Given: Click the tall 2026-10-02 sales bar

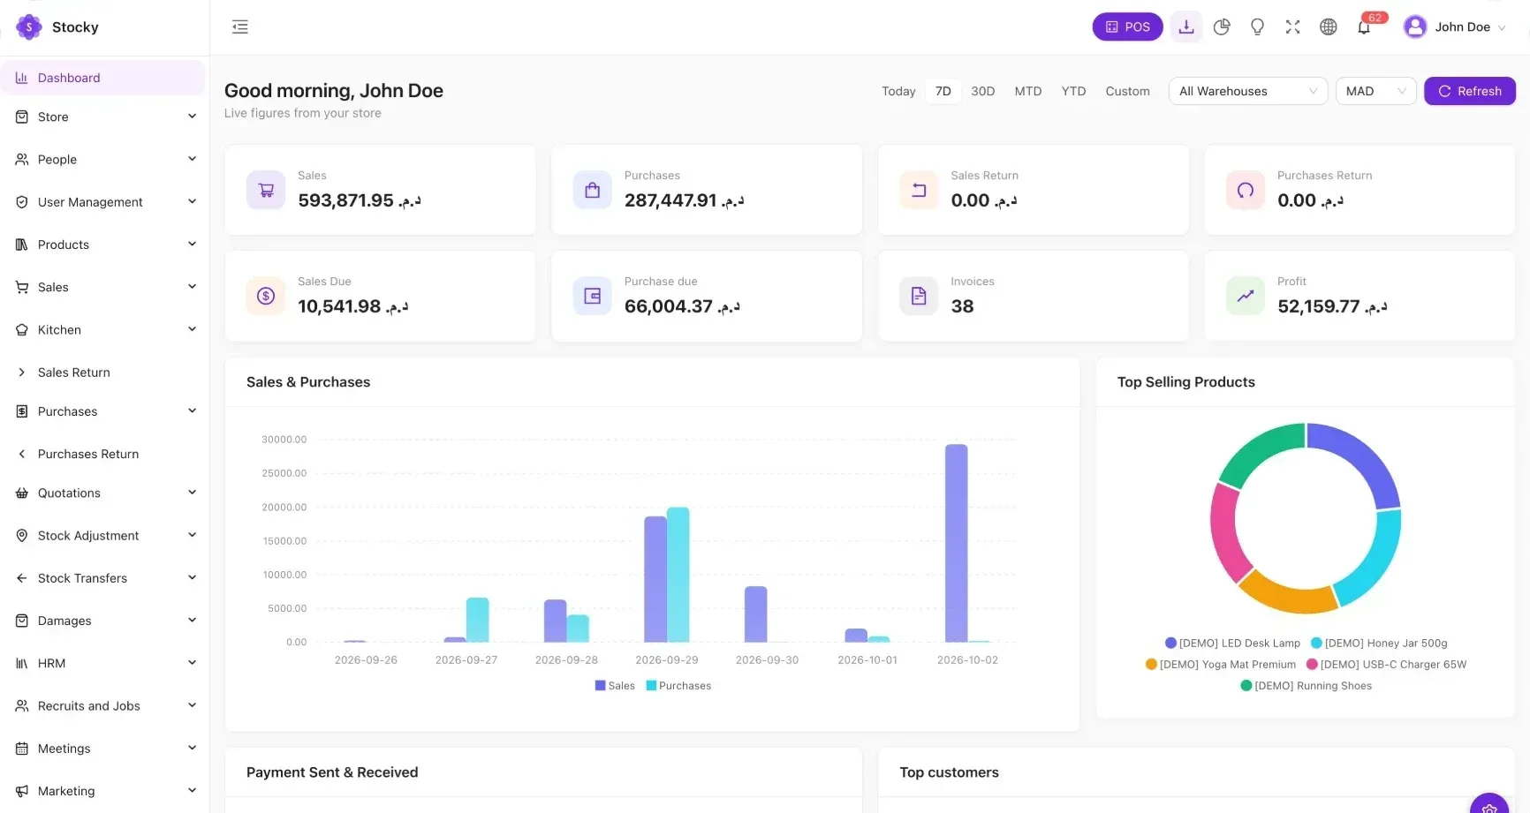Looking at the screenshot, I should pos(956,543).
